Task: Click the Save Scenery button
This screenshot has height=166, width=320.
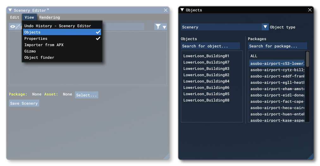Action: point(24,103)
